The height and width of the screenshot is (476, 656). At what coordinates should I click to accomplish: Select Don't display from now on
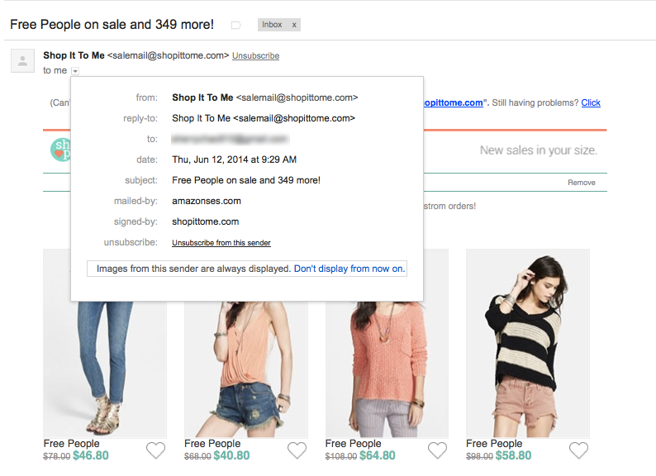[x=349, y=269]
